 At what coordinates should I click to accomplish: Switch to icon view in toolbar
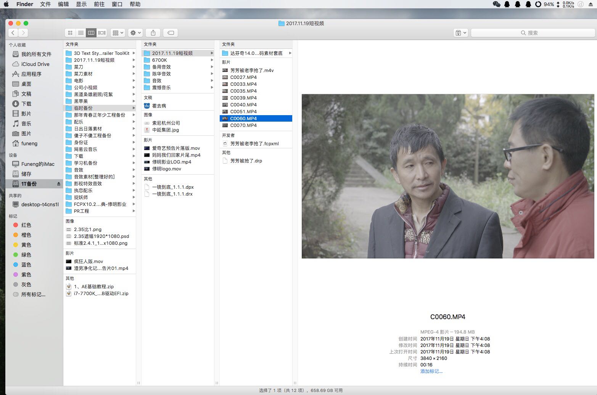click(70, 33)
